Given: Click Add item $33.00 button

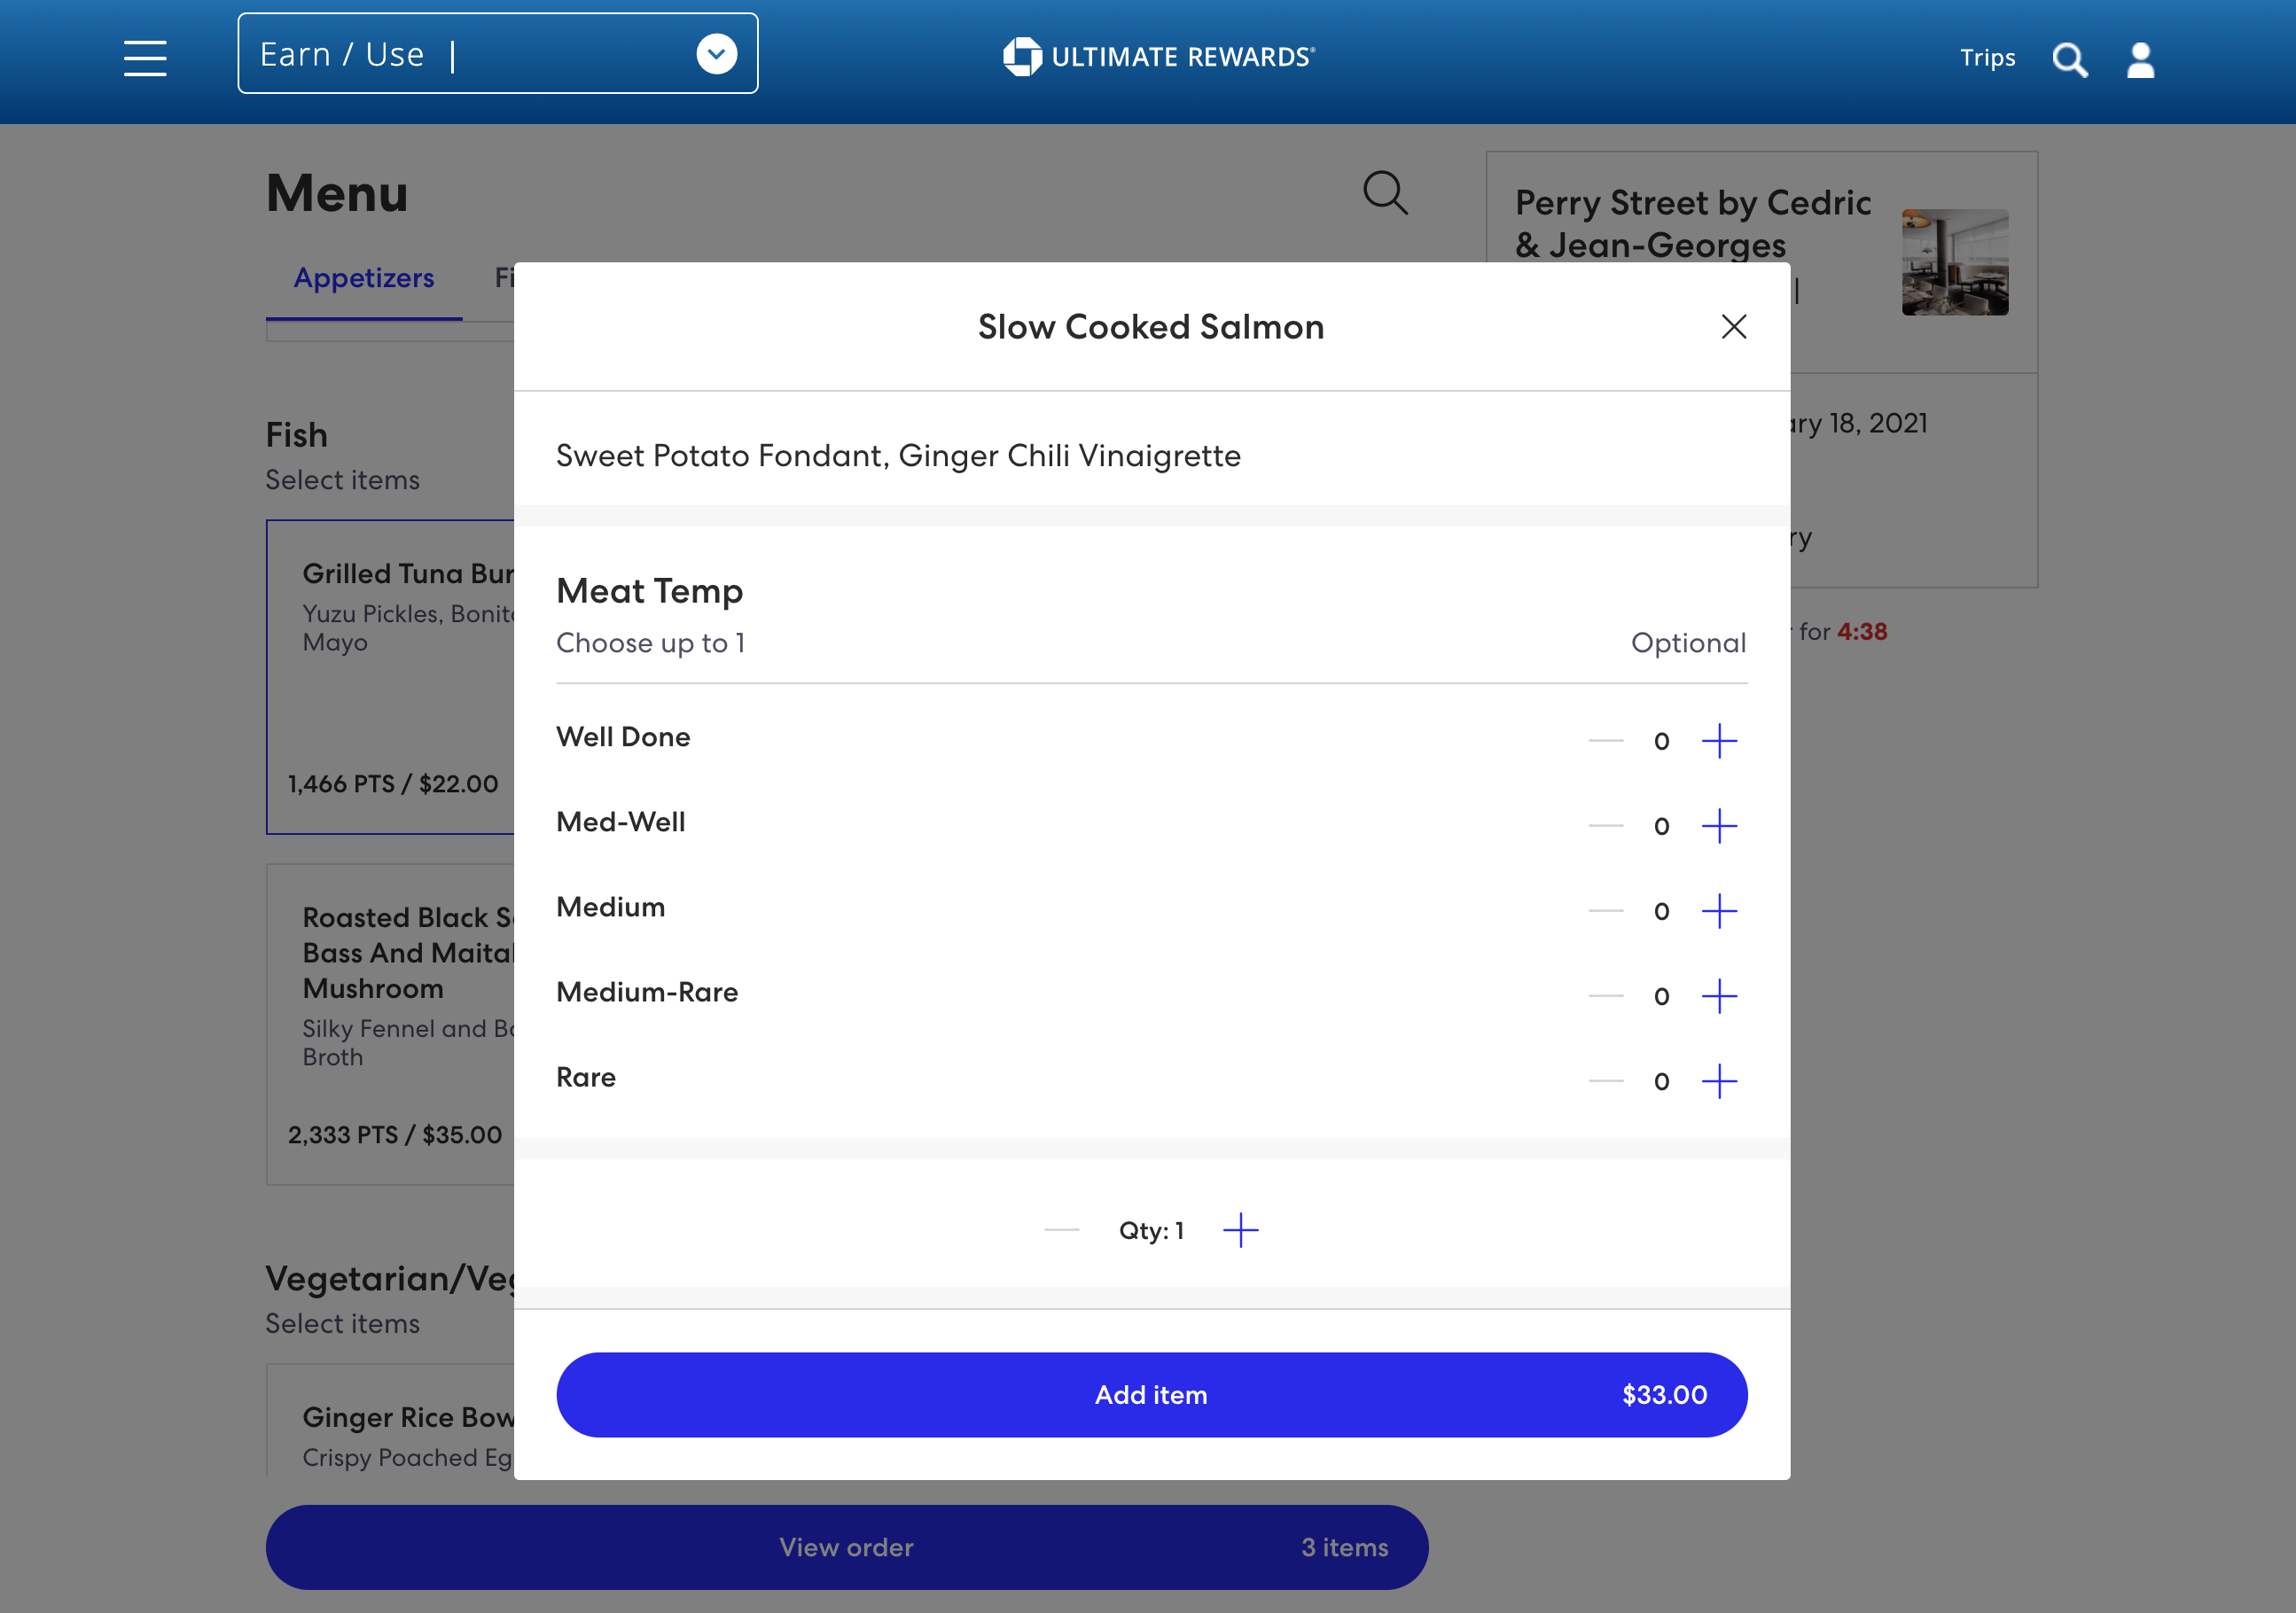Looking at the screenshot, I should pos(1151,1394).
